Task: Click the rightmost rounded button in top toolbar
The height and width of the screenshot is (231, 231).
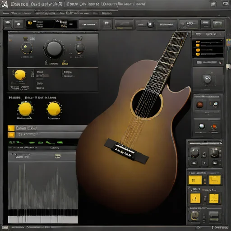Action: tap(218, 24)
